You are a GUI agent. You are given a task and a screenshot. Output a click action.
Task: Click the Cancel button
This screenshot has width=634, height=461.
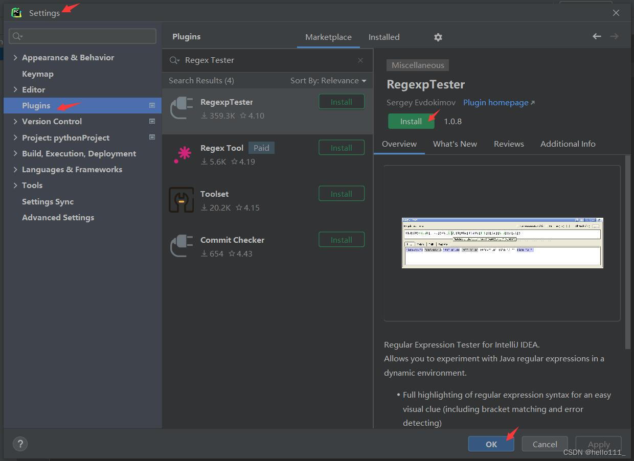point(545,444)
